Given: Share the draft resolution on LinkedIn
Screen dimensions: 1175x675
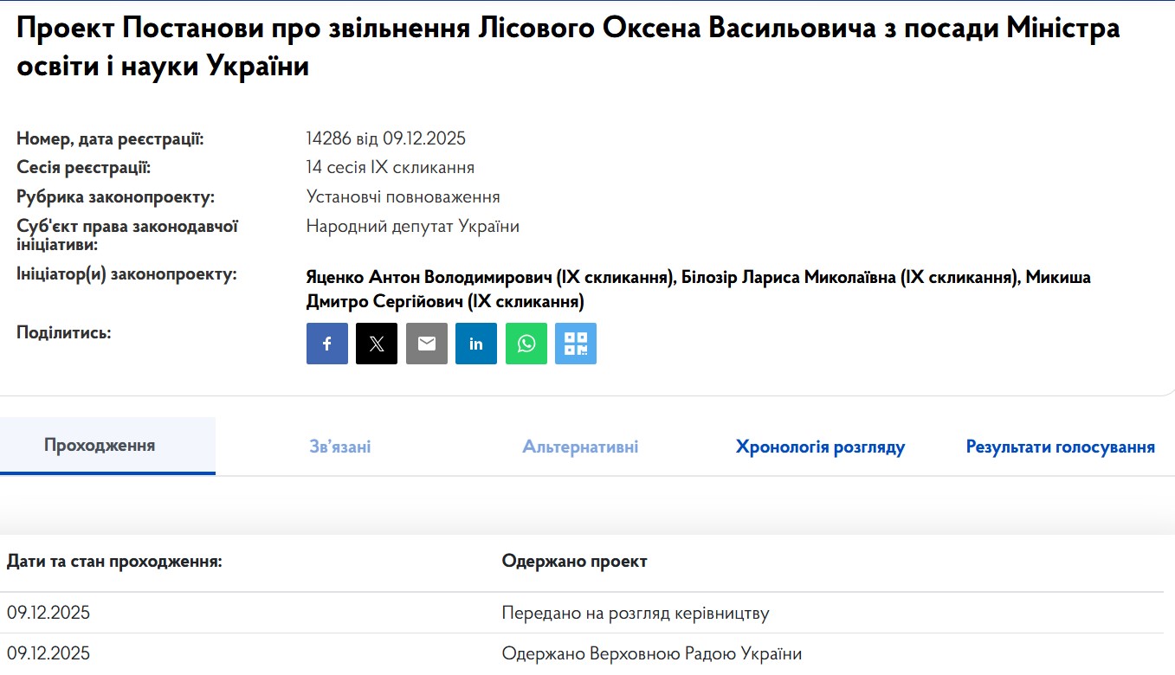Looking at the screenshot, I should point(476,344).
